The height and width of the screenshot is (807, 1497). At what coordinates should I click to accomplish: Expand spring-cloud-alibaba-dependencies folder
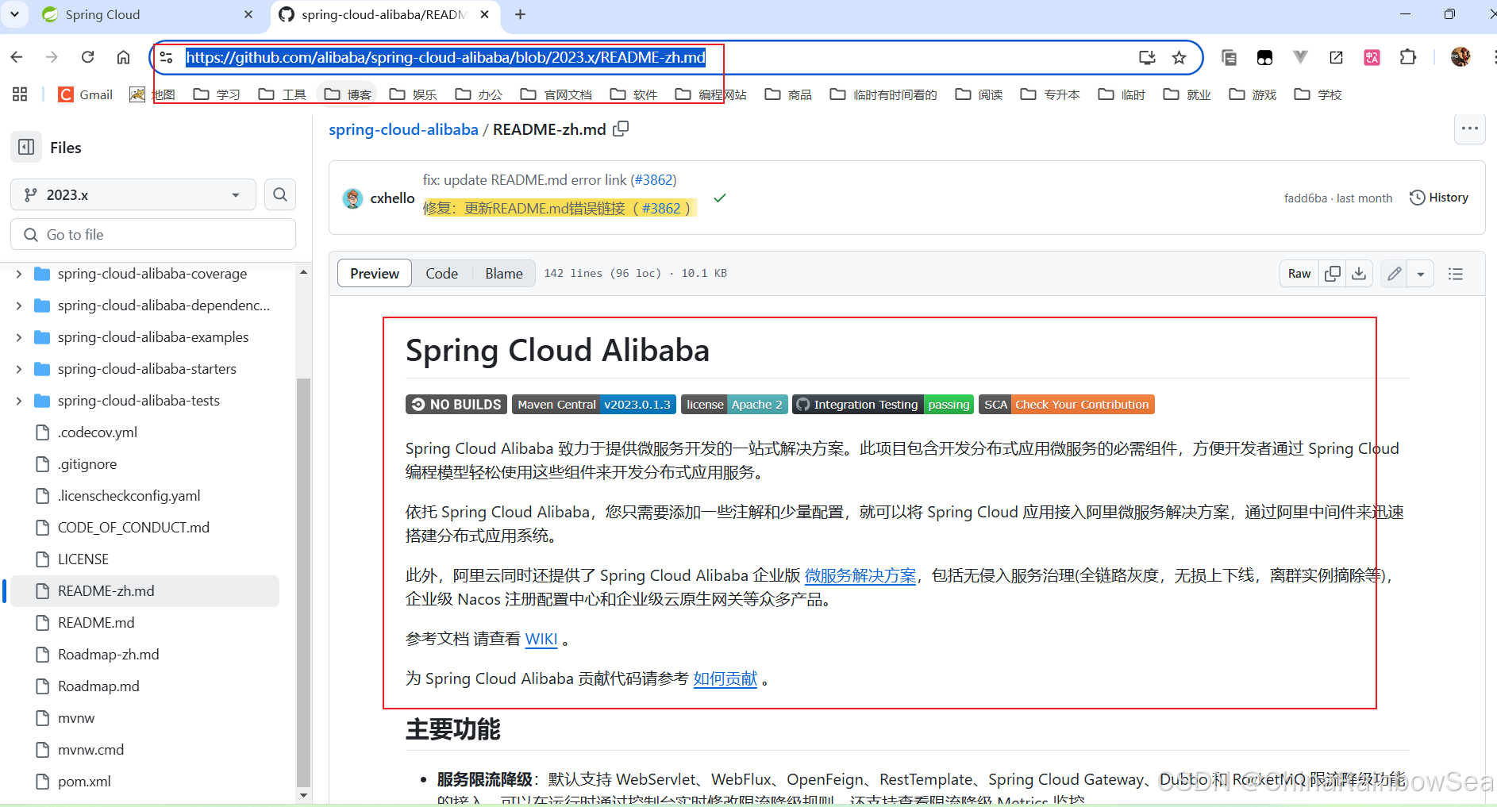point(19,306)
